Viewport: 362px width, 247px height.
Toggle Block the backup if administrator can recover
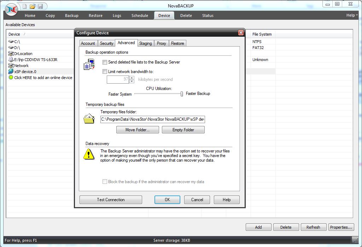tap(105, 182)
